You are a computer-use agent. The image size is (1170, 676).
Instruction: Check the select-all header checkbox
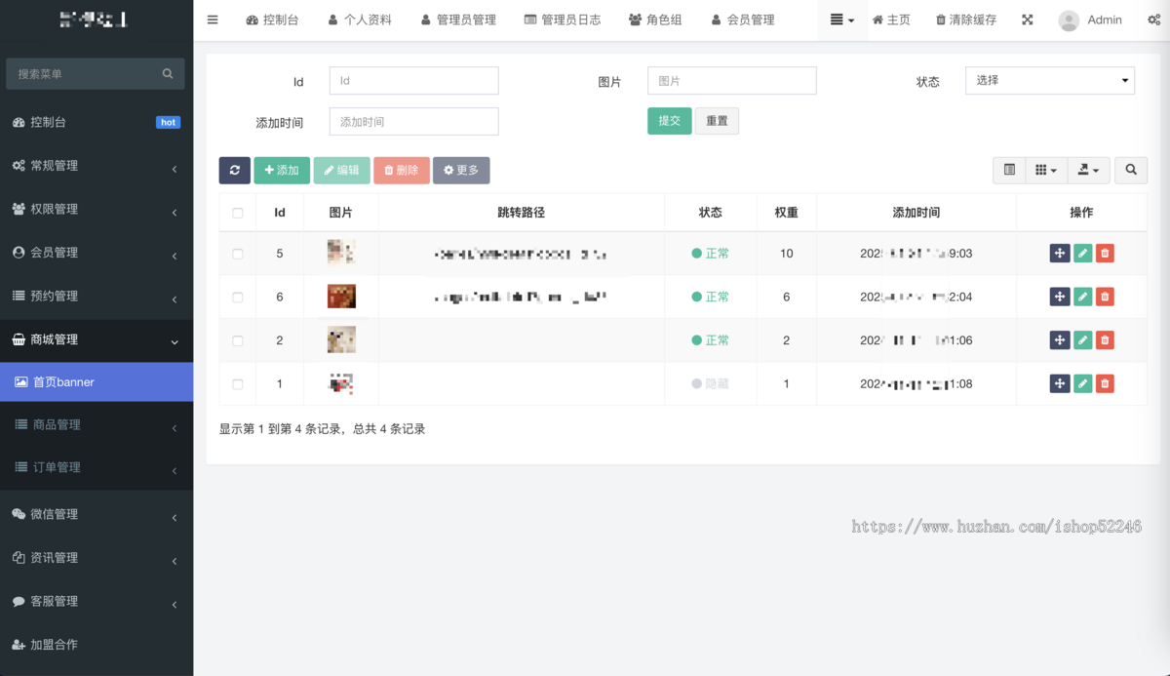click(x=238, y=213)
